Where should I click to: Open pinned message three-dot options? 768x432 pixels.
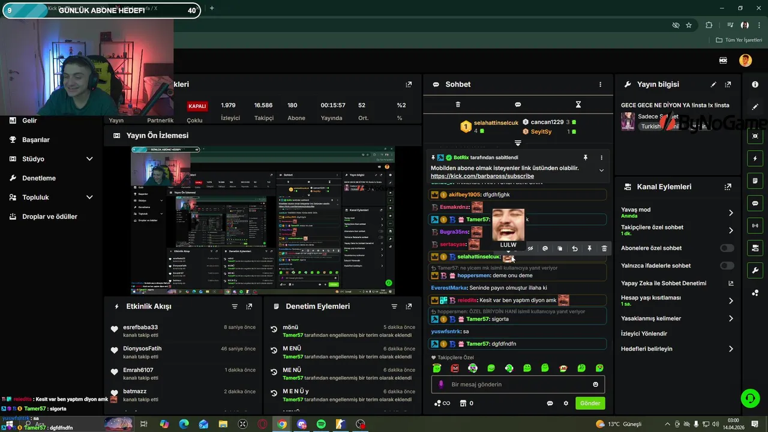(601, 157)
